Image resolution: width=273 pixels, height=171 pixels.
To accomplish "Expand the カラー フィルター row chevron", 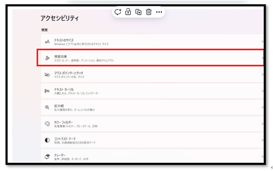I will (262, 124).
